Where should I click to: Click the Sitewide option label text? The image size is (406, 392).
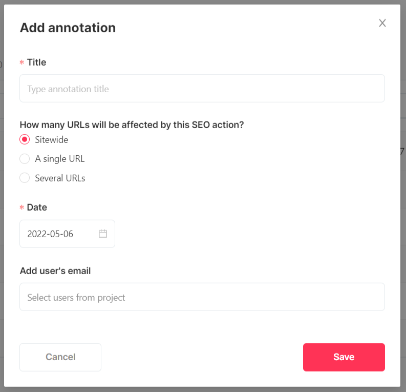coord(52,139)
